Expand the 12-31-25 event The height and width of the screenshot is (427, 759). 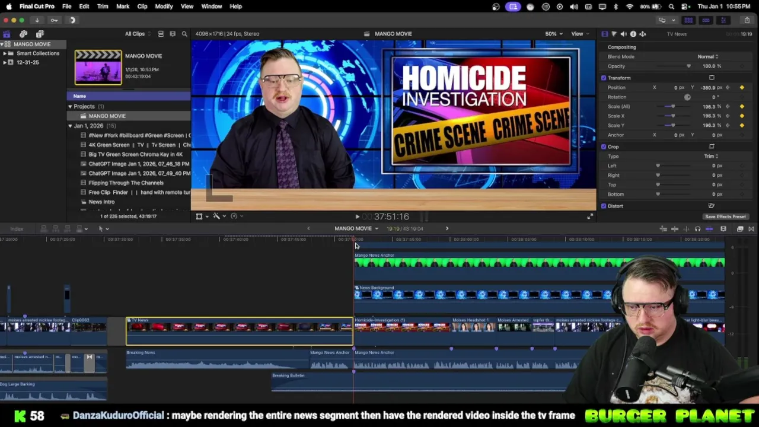coord(5,62)
